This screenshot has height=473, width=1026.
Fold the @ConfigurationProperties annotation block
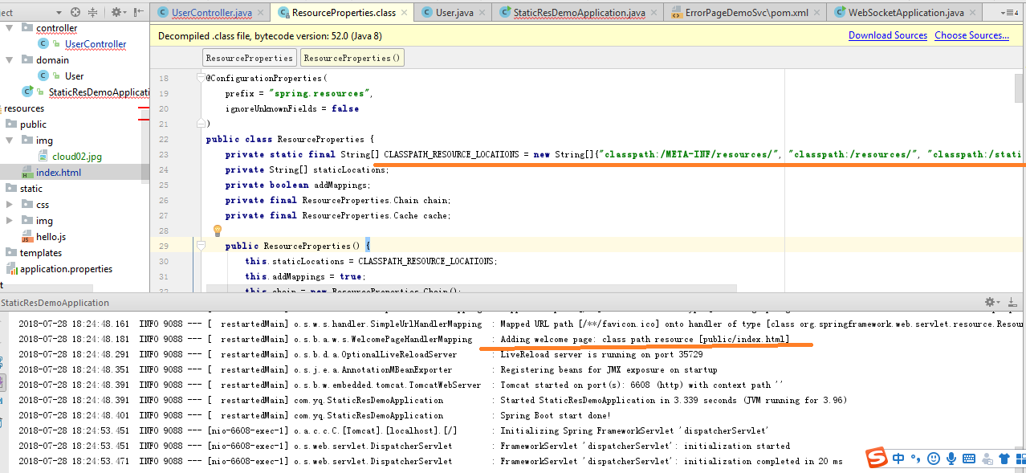[200, 79]
